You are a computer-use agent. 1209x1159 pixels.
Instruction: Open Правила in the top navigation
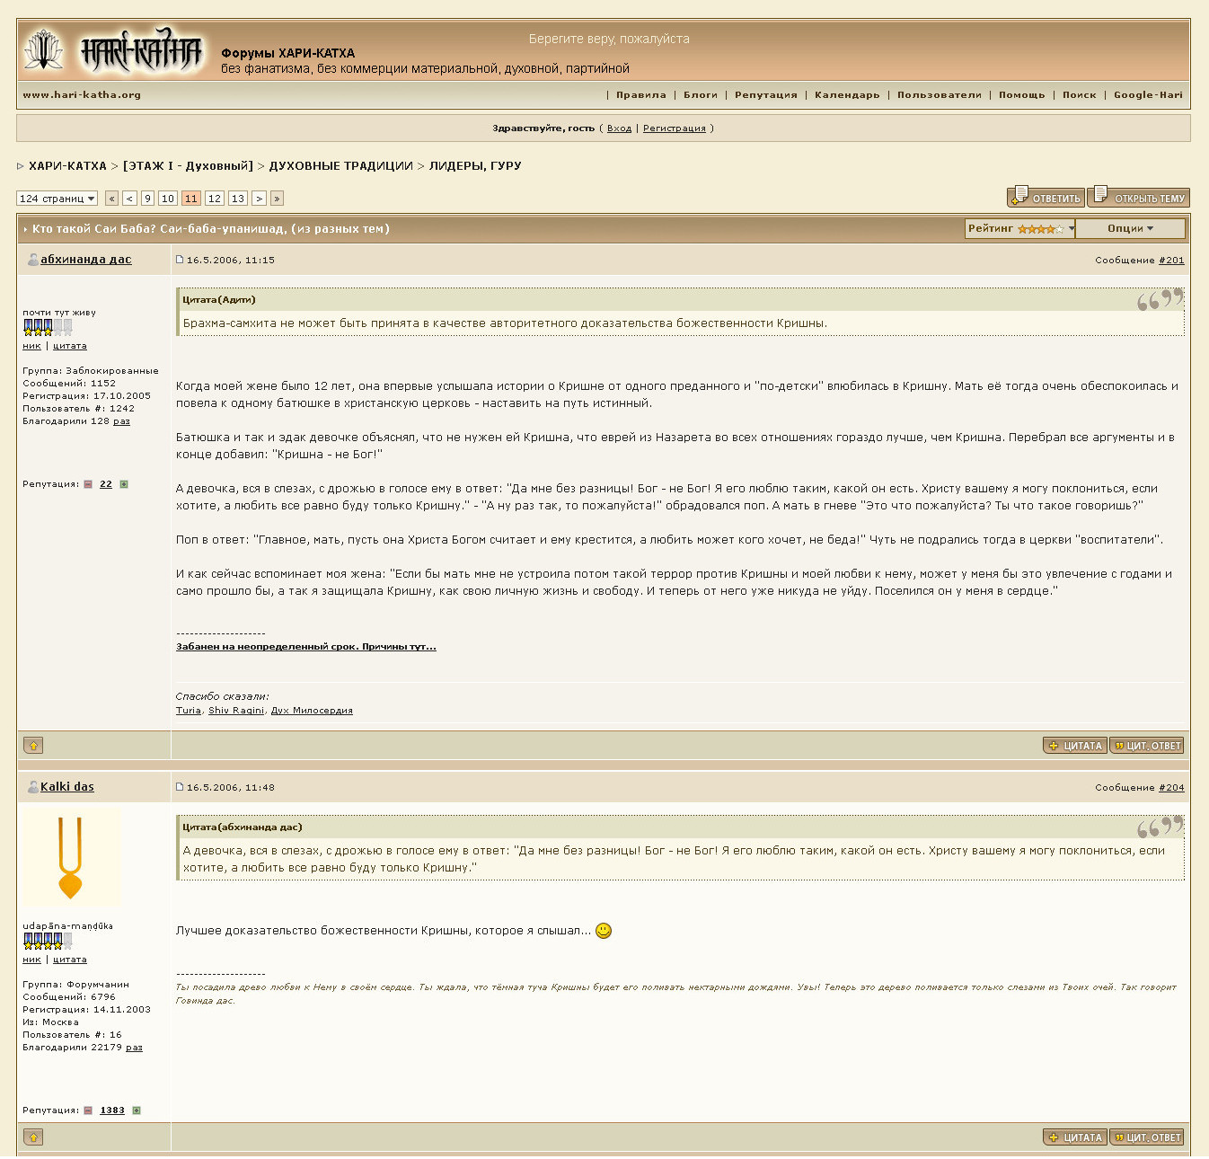coord(640,95)
